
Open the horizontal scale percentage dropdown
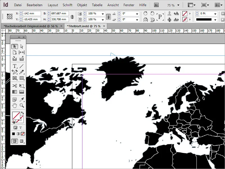[x=103, y=14]
